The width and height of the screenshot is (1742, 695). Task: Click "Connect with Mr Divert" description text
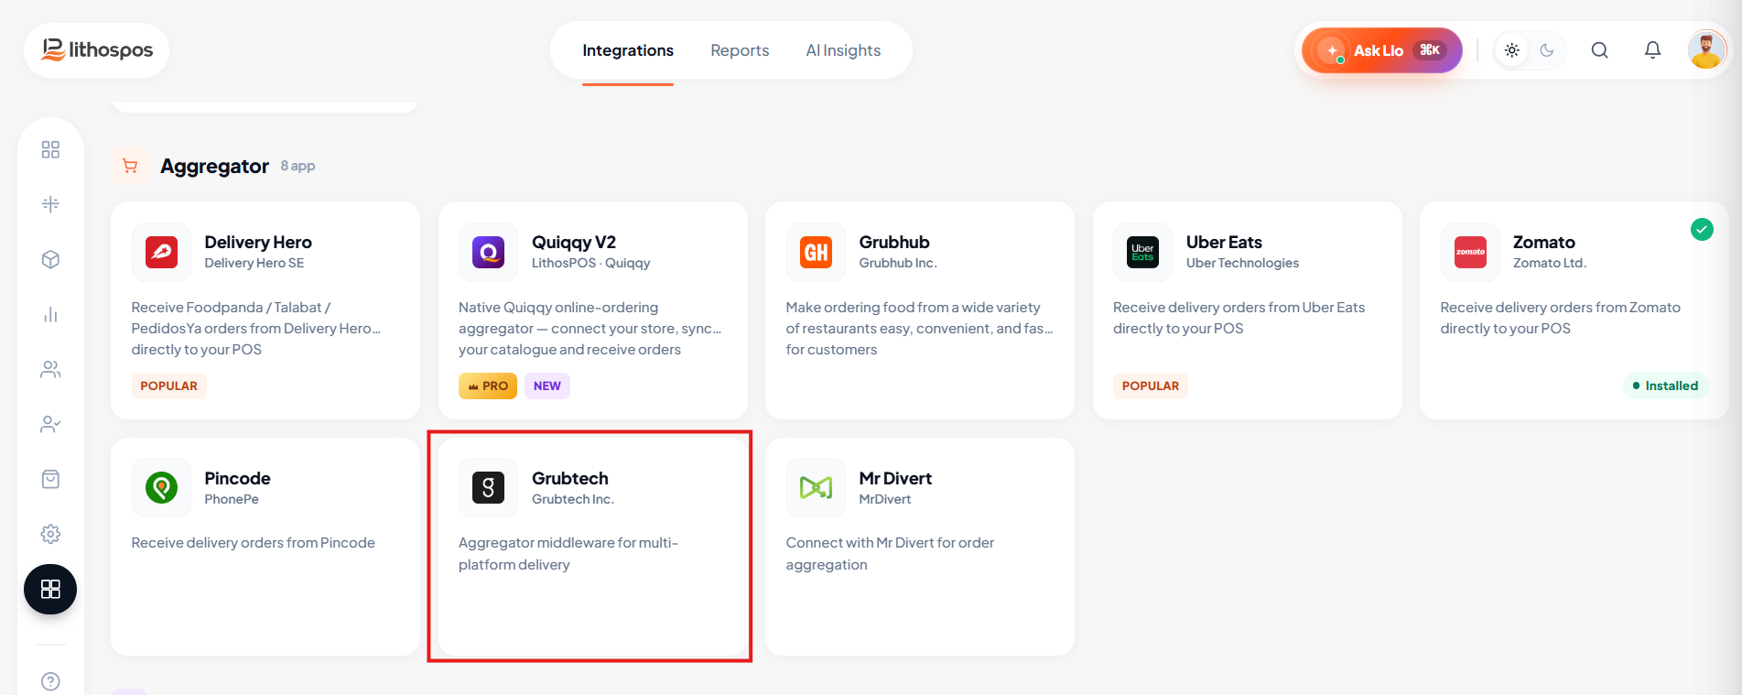[890, 554]
